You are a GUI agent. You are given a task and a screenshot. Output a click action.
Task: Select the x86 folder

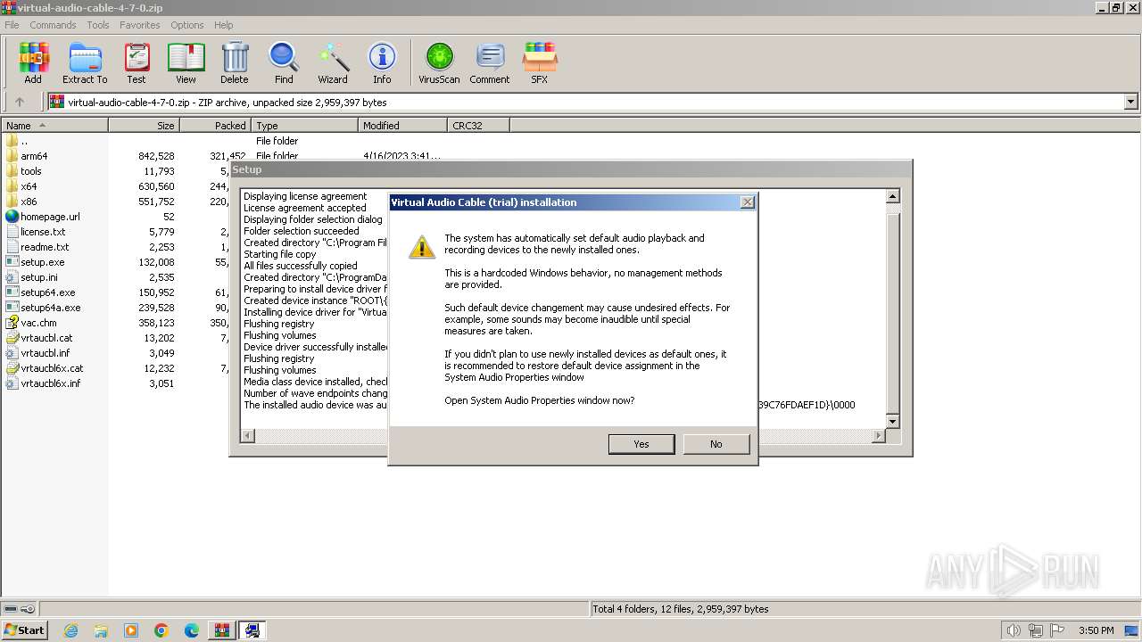[29, 202]
